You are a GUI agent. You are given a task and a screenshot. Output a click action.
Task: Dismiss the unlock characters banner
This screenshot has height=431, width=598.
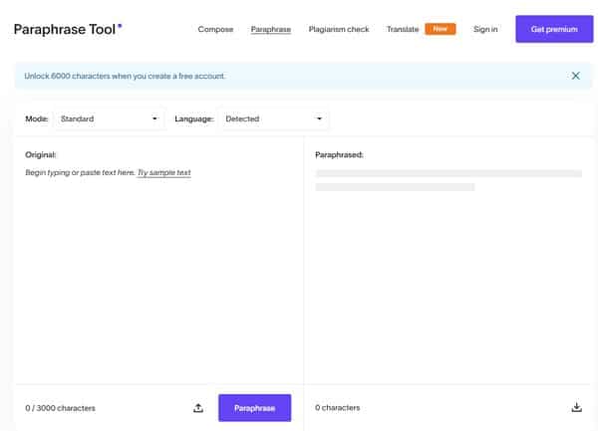pyautogui.click(x=575, y=76)
